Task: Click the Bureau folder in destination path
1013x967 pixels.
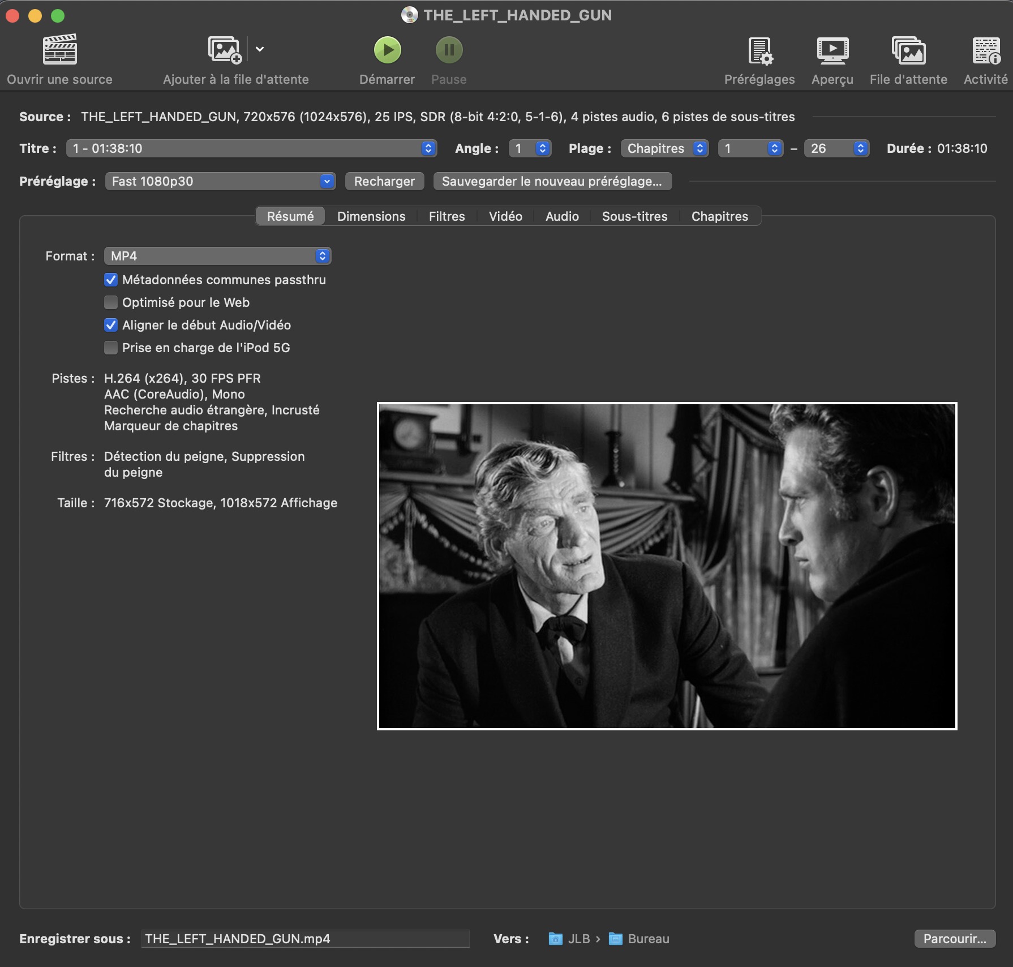Action: (639, 939)
